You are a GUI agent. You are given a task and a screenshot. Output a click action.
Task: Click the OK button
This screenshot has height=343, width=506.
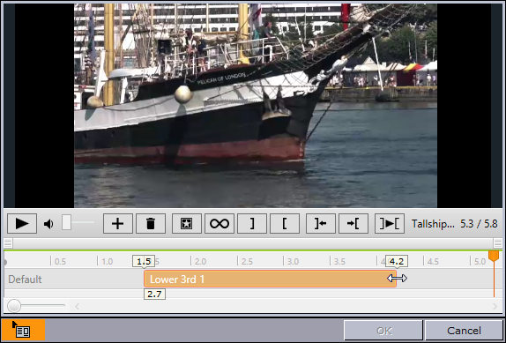pyautogui.click(x=383, y=331)
